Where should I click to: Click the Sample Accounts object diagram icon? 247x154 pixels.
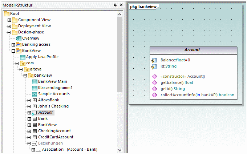tap(35, 94)
